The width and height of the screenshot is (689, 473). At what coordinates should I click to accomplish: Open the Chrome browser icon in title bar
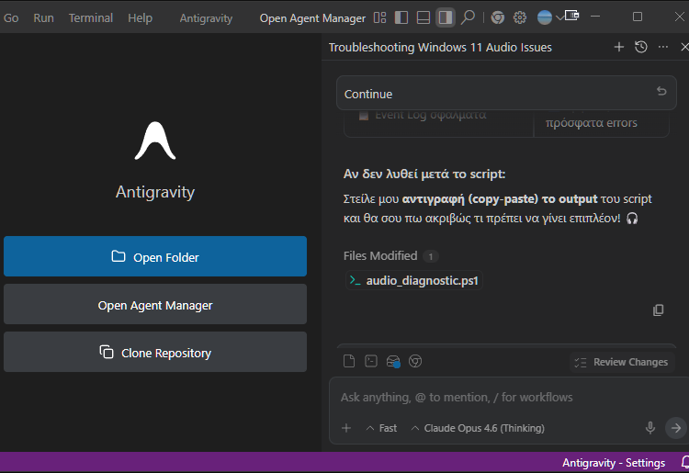coord(497,17)
